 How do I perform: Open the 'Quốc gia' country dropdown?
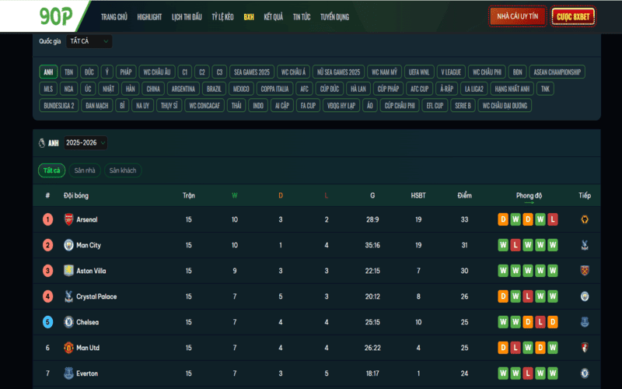point(89,41)
